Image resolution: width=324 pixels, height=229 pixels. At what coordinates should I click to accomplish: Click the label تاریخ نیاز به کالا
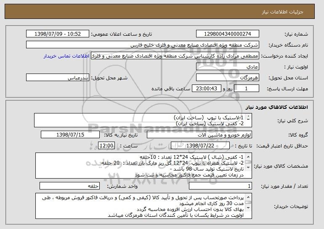(x=121, y=135)
